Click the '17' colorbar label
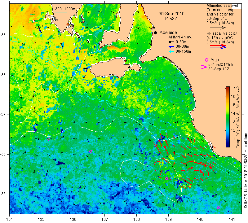Image resolution: width=248 pixels, height=223 pixels. (233, 88)
